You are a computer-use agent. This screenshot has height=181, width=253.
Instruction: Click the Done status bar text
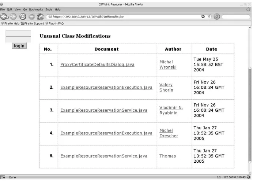tap(12, 177)
